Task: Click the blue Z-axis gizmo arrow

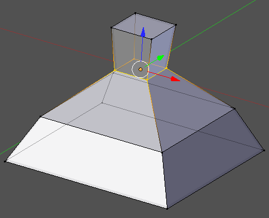Action: coord(143,32)
